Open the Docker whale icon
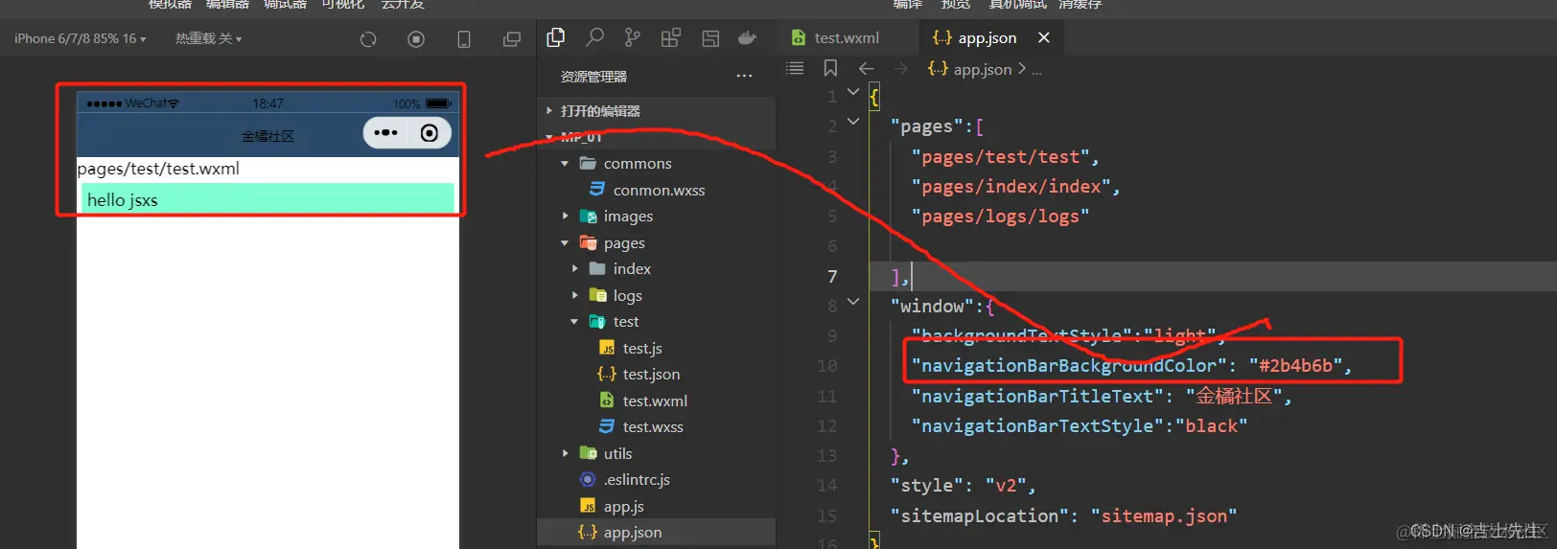1557x549 pixels. [x=748, y=38]
